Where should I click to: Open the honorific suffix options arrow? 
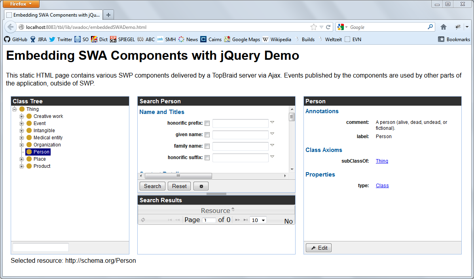[272, 157]
